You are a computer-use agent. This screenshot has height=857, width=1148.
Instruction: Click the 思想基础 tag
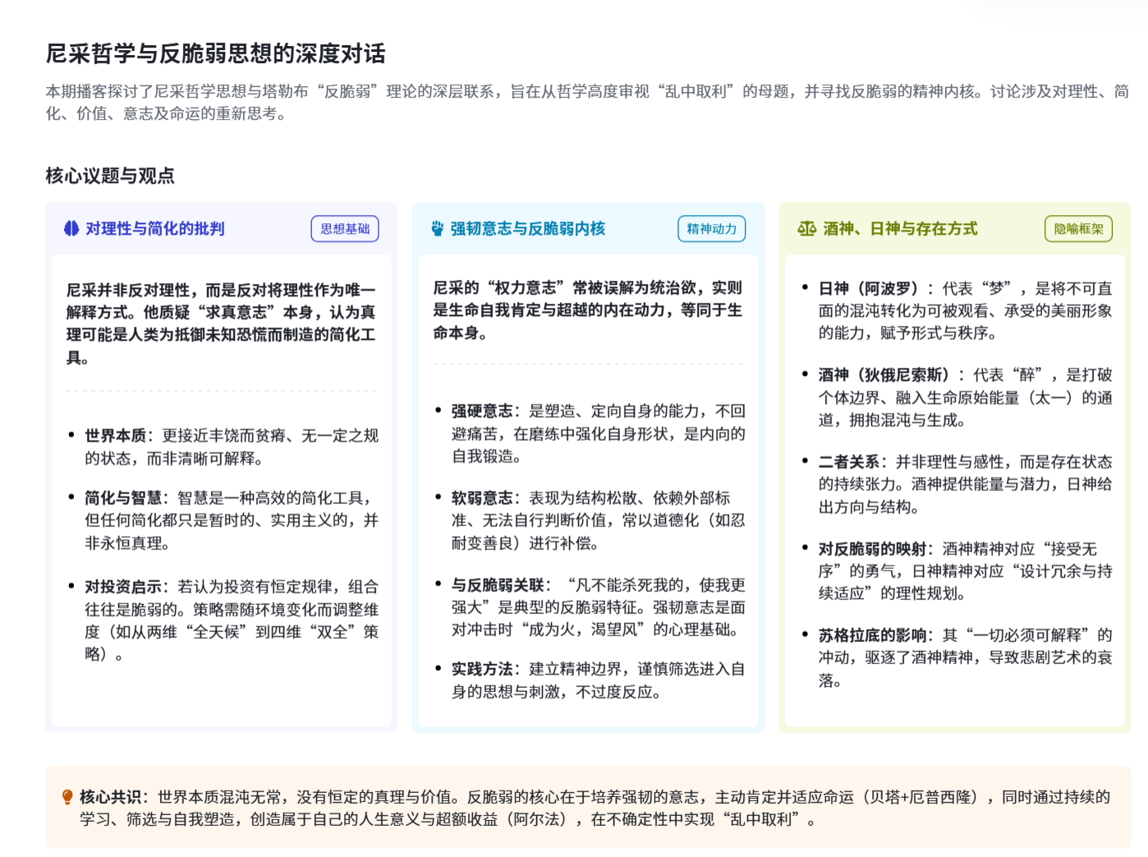pyautogui.click(x=345, y=228)
